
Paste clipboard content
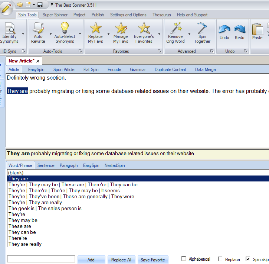[x=257, y=32]
